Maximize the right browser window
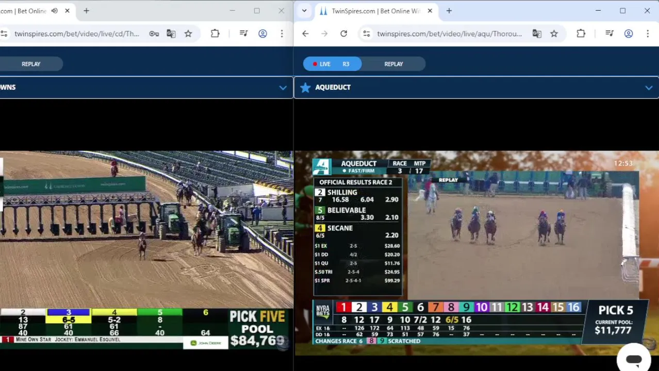659x371 pixels. tap(622, 11)
